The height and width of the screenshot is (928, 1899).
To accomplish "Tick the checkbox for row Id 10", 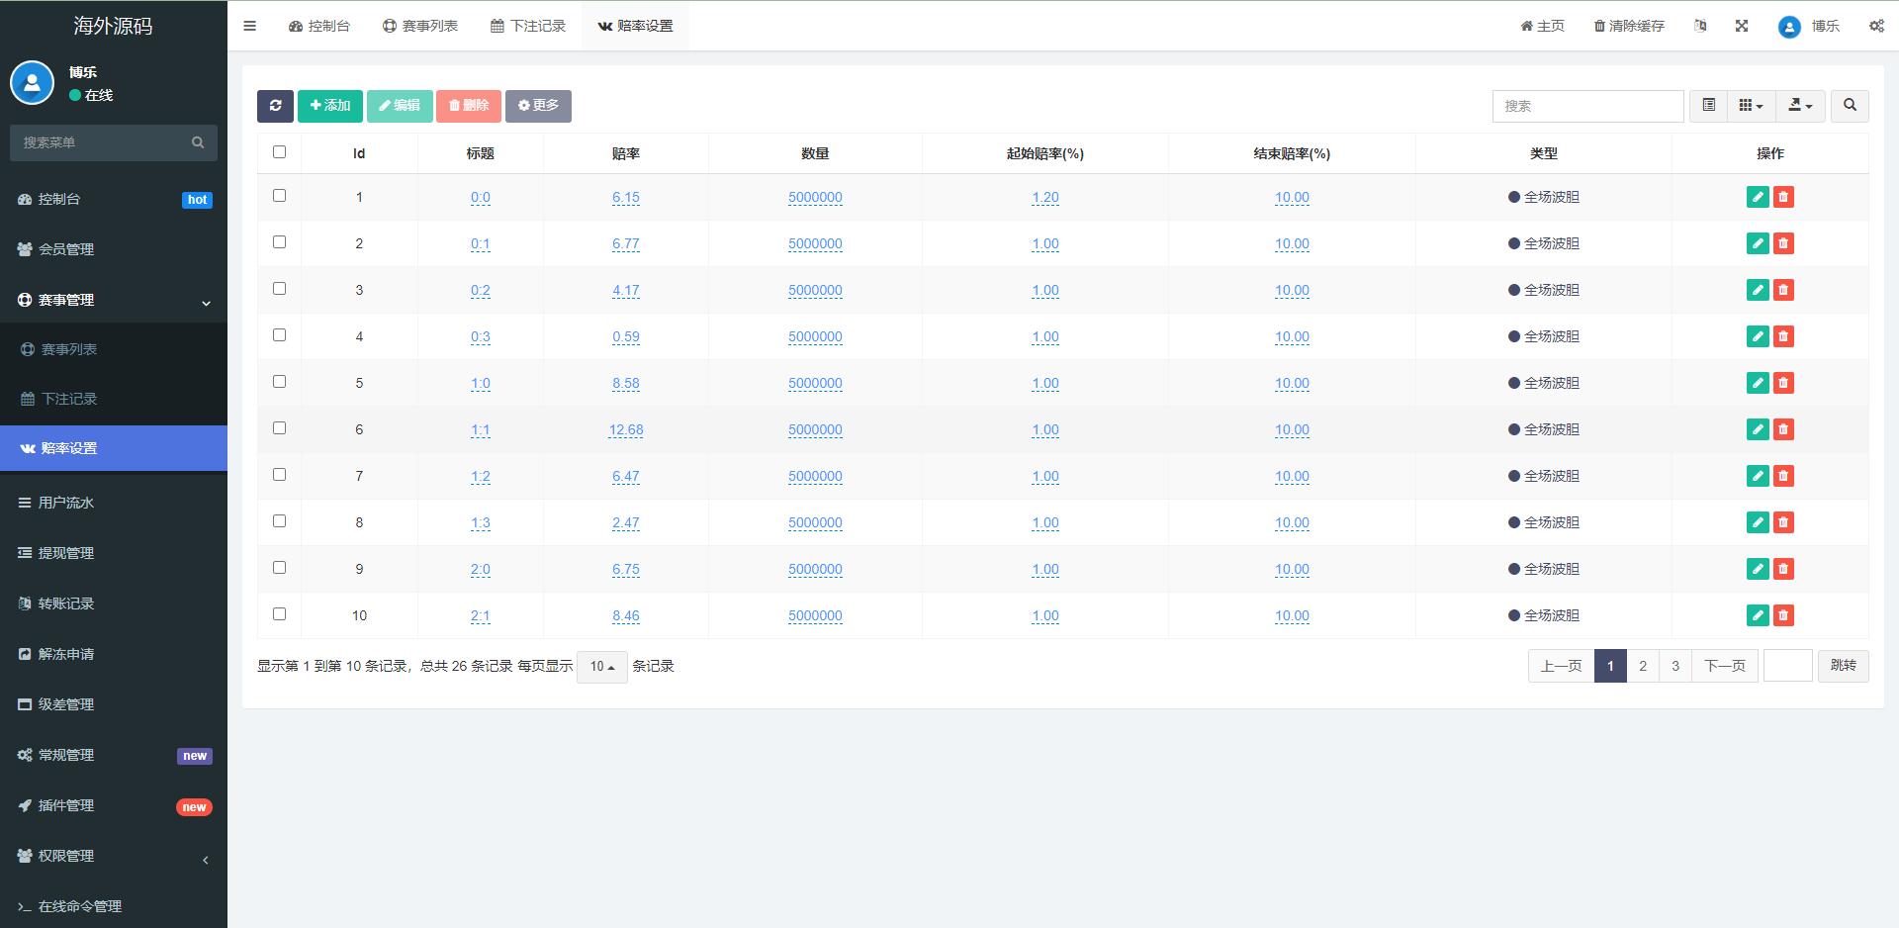I will coord(279,614).
